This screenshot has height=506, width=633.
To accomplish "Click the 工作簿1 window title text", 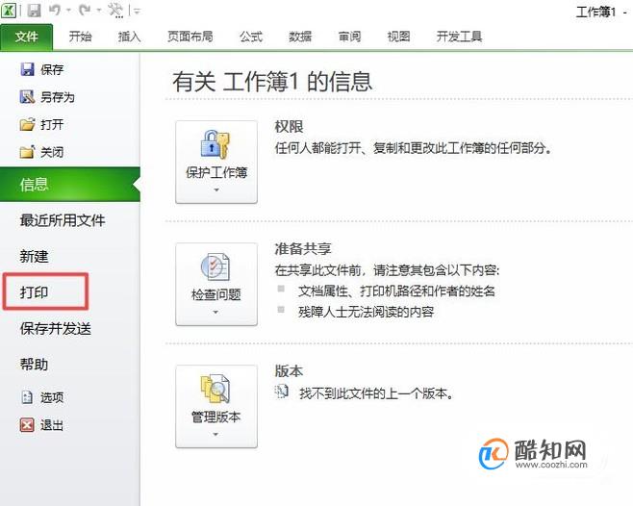I will coord(595,13).
